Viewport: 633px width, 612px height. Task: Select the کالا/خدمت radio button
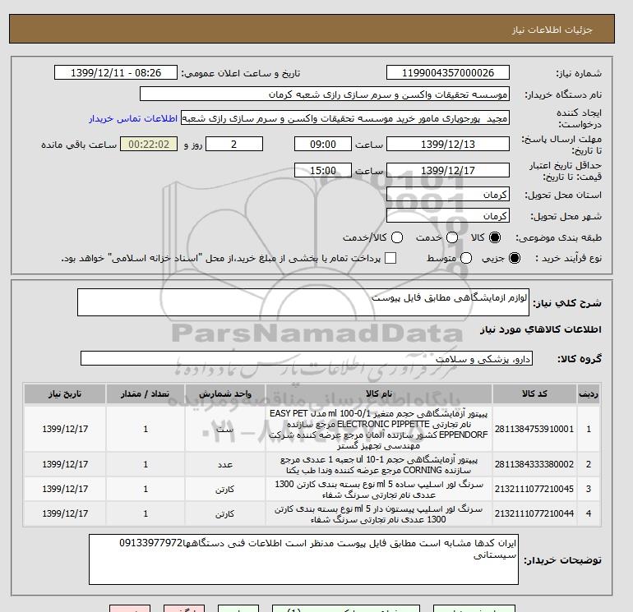point(397,237)
